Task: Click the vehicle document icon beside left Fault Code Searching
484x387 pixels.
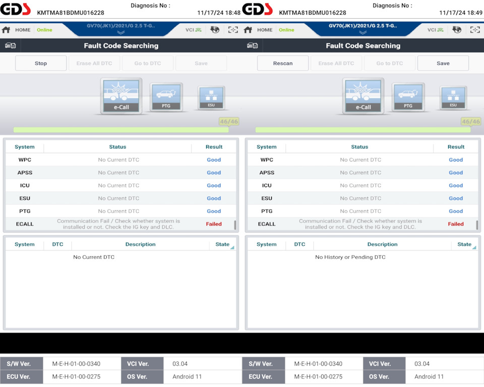Action: 10,46
